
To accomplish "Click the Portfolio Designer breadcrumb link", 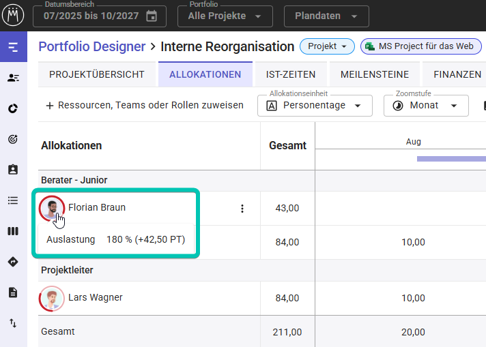I will 91,46.
